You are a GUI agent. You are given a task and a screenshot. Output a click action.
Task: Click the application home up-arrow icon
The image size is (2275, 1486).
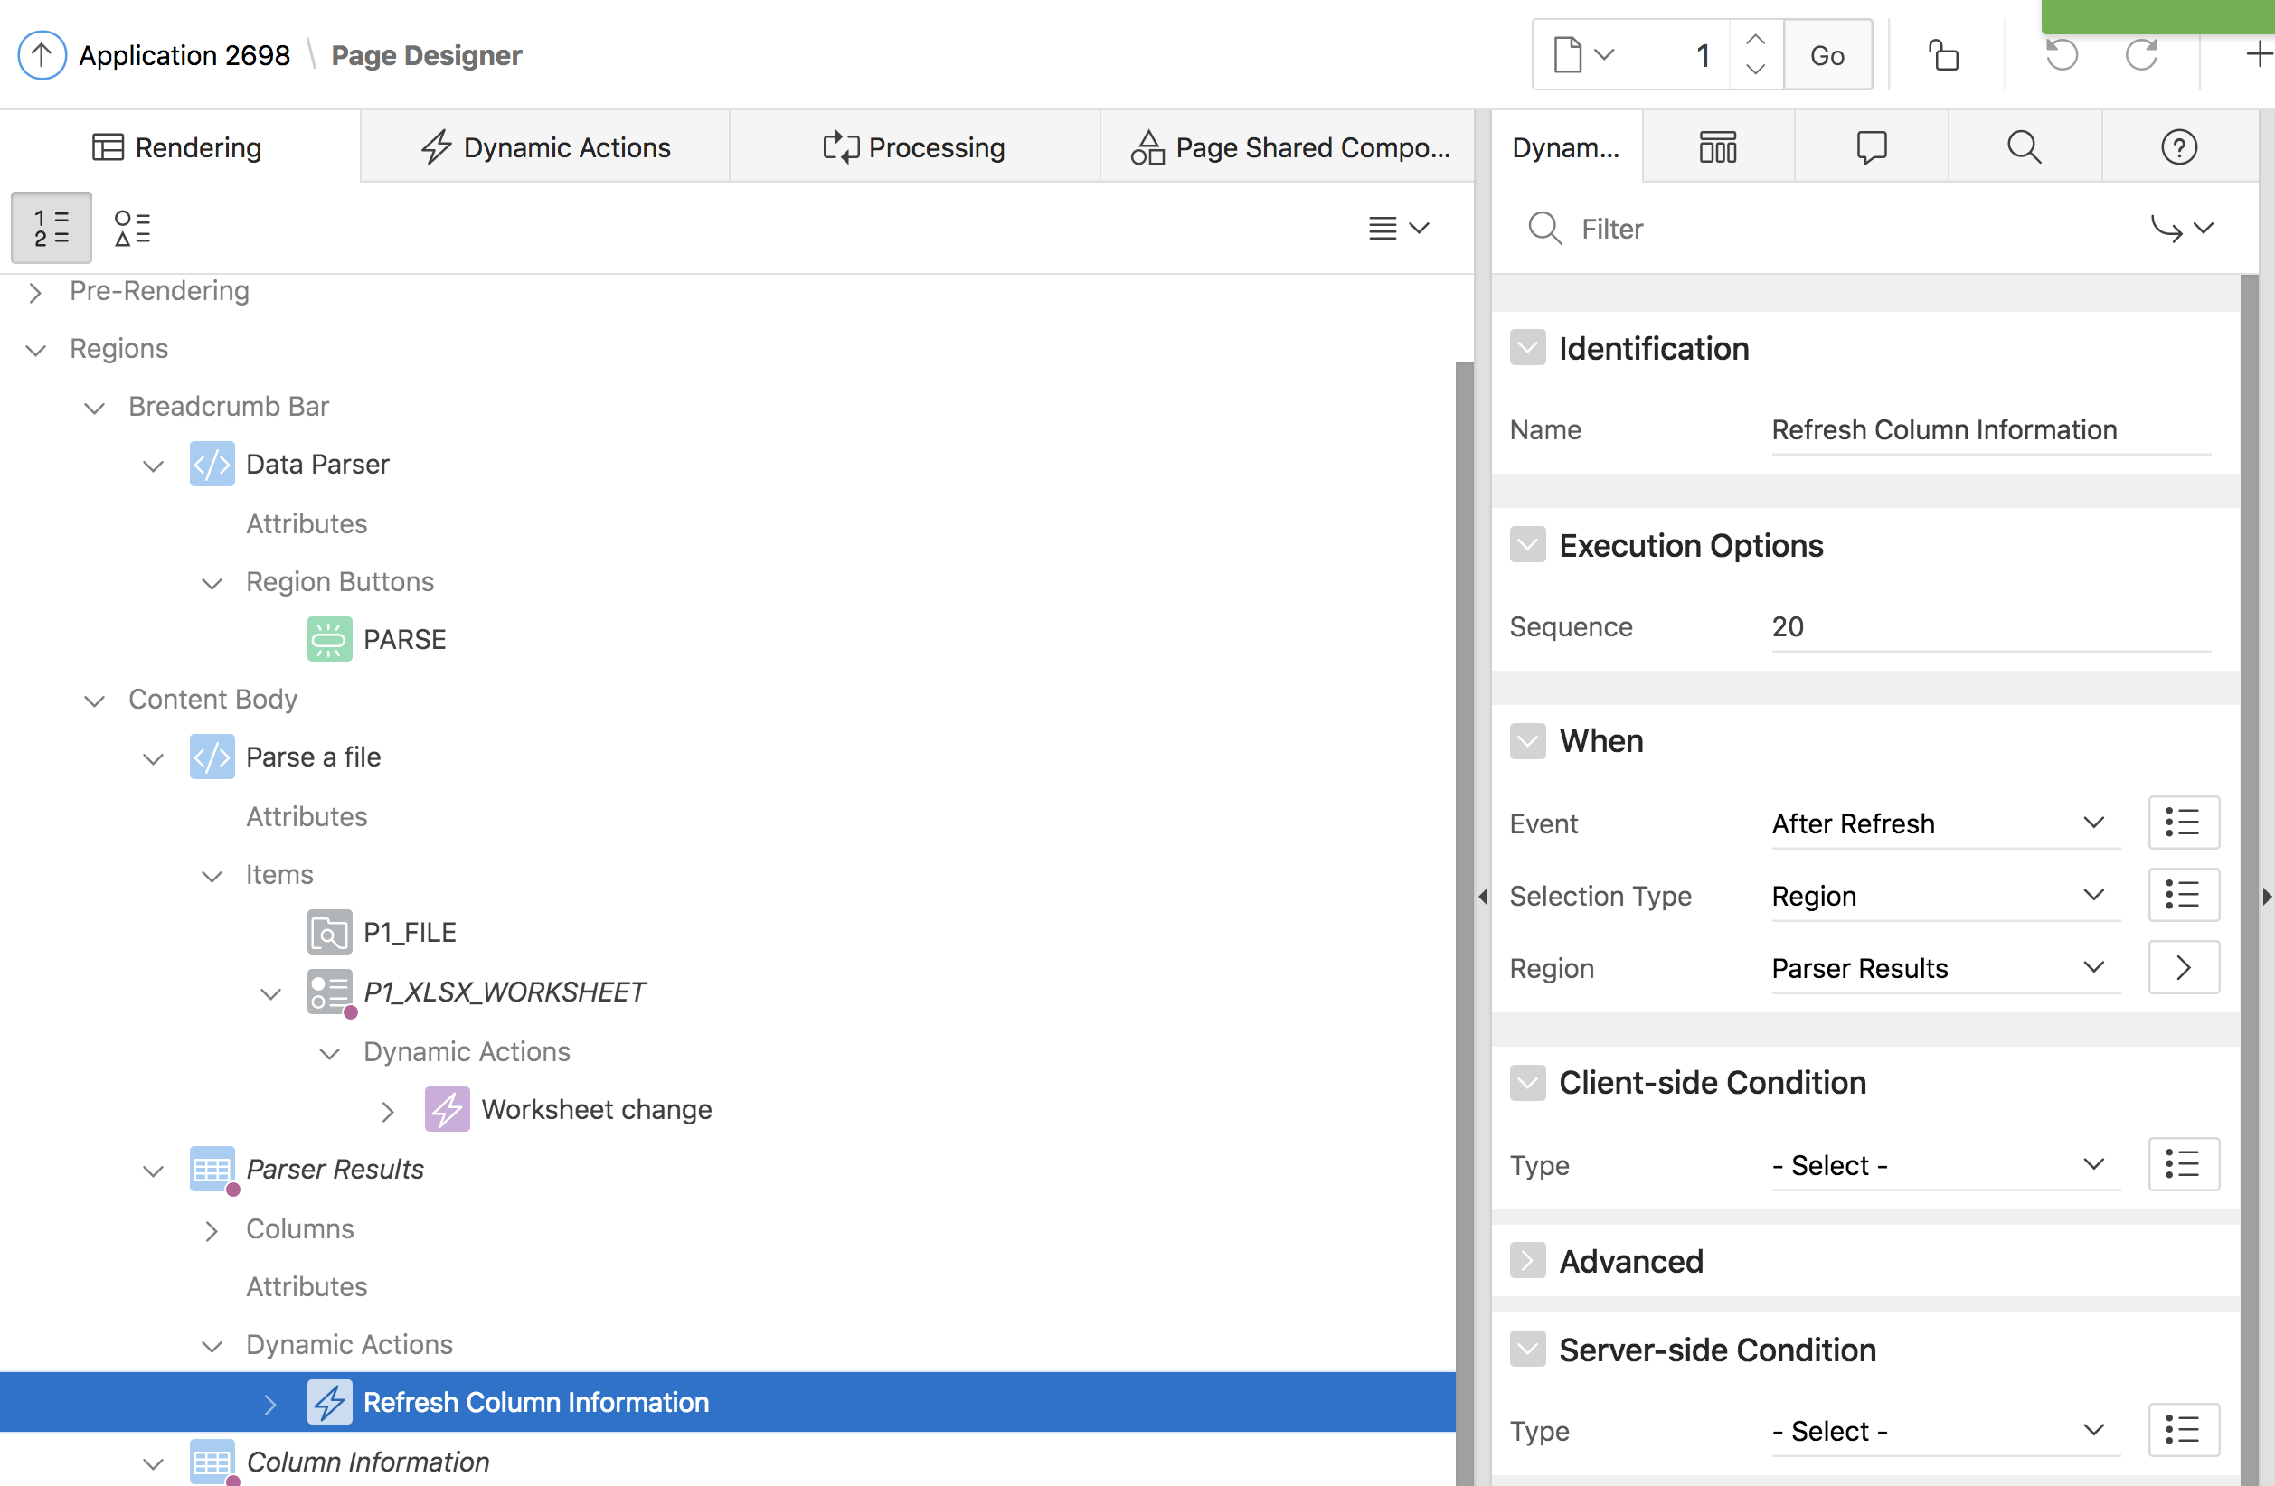pos(41,54)
